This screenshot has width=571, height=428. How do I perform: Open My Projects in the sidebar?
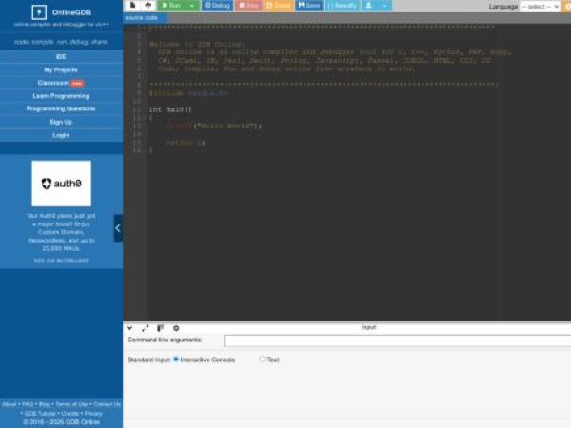click(x=61, y=69)
